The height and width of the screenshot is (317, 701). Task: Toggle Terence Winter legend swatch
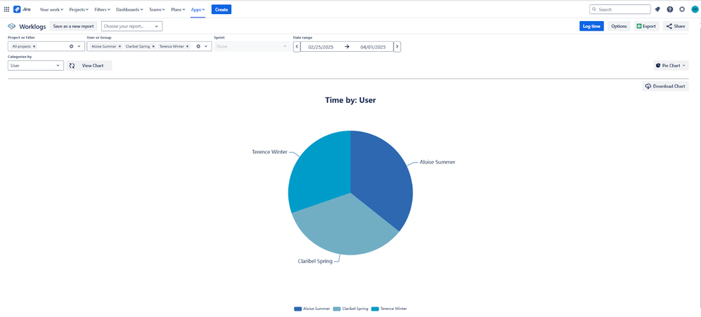[x=375, y=309]
